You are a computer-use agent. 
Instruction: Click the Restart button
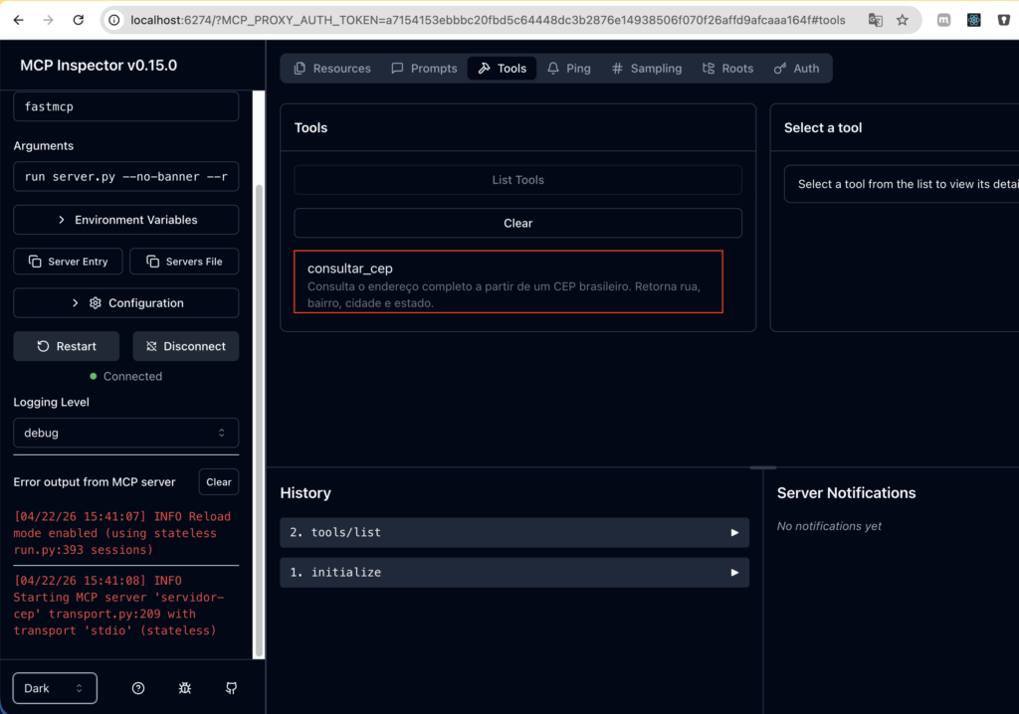pyautogui.click(x=67, y=346)
